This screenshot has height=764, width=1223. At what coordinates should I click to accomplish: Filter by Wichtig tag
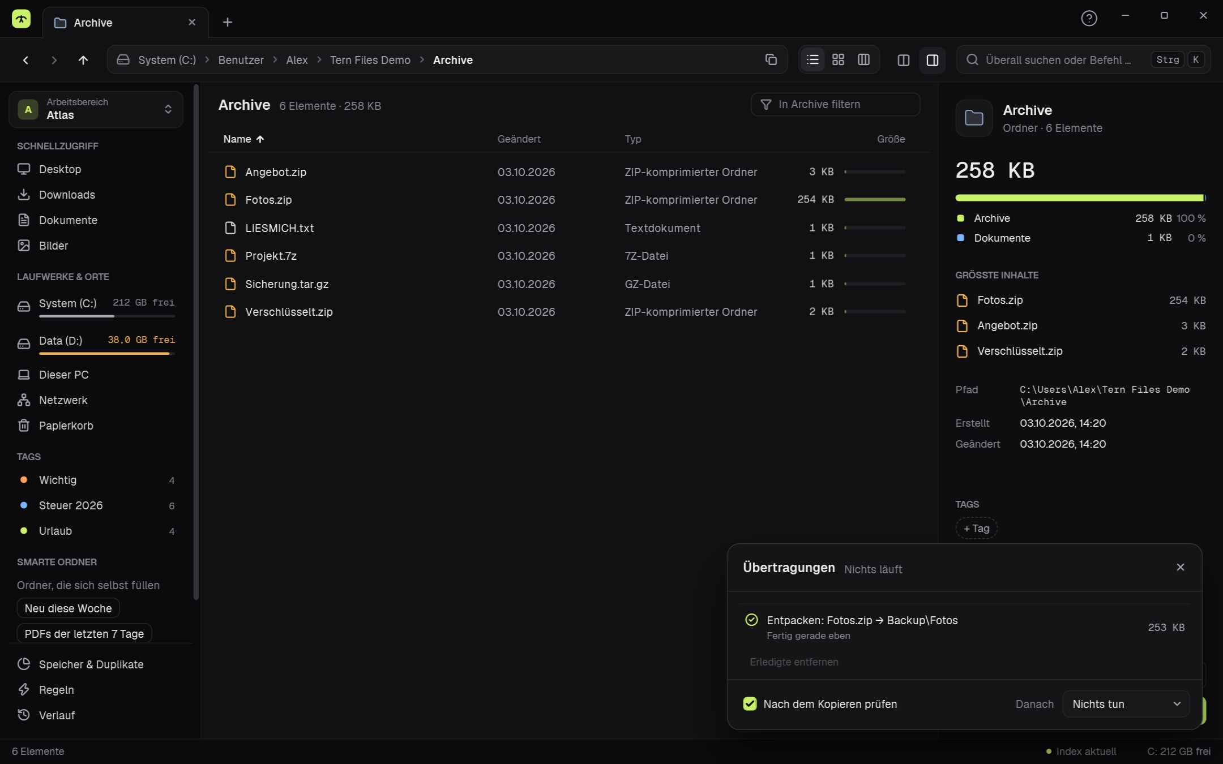coord(96,480)
